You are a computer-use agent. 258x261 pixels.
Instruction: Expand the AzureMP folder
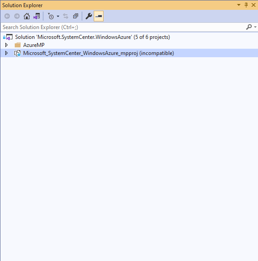[6, 45]
